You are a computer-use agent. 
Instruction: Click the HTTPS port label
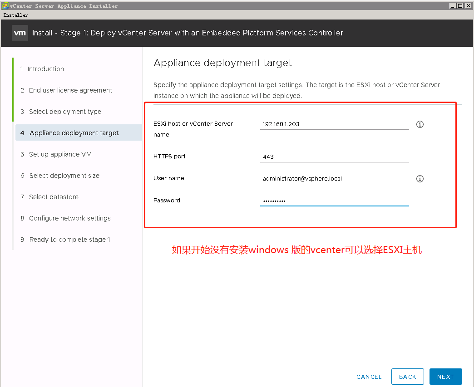(x=169, y=157)
